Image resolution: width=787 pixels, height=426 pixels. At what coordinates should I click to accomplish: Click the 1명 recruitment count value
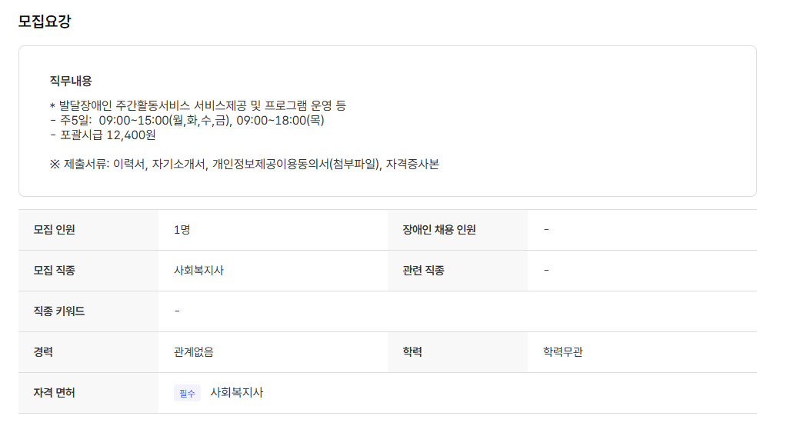[x=182, y=230]
